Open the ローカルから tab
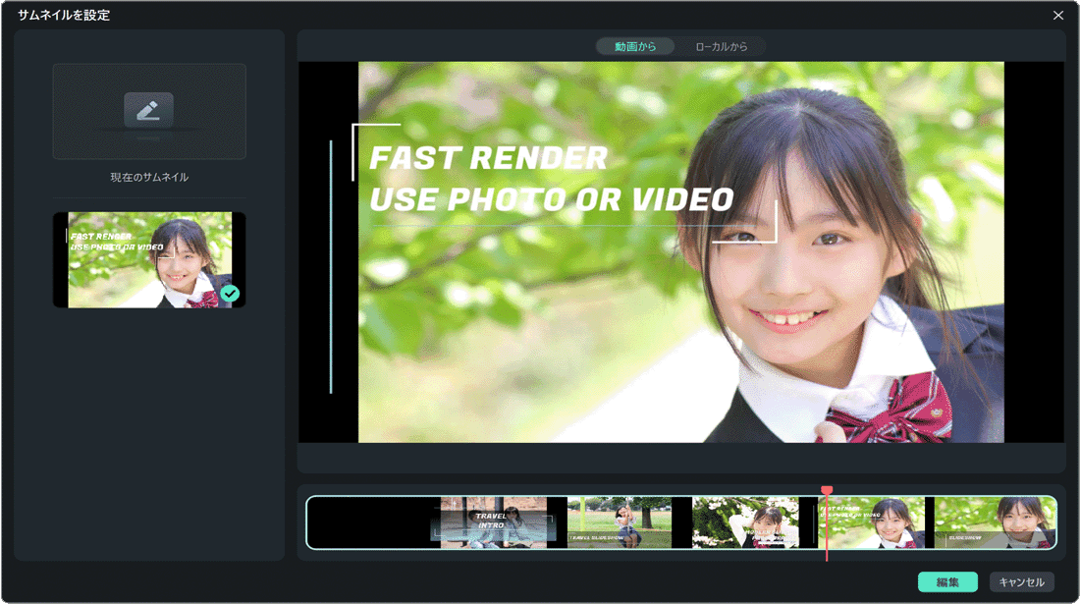 point(721,47)
